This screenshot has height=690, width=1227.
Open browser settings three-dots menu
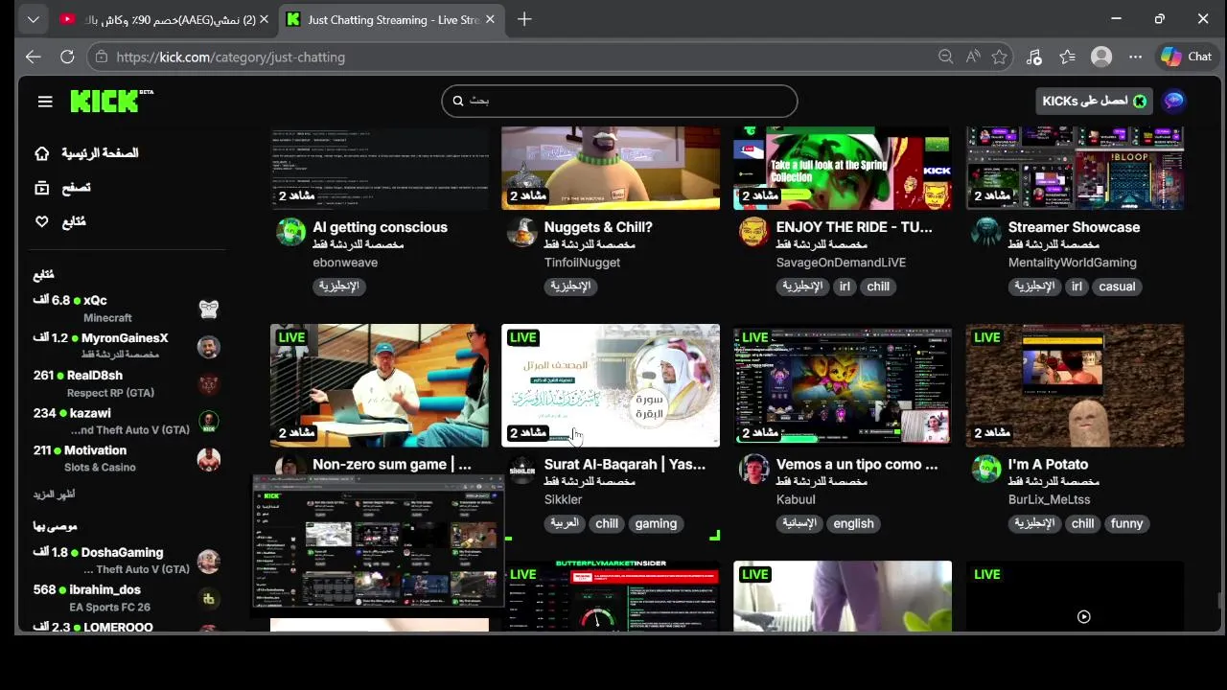coord(1136,57)
